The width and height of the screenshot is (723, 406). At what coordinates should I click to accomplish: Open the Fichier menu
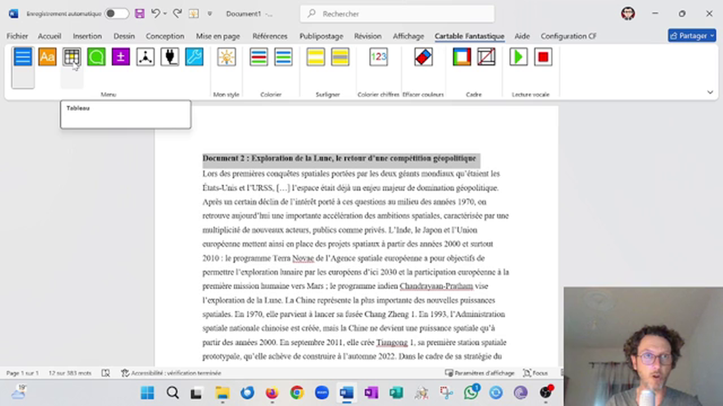(17, 36)
